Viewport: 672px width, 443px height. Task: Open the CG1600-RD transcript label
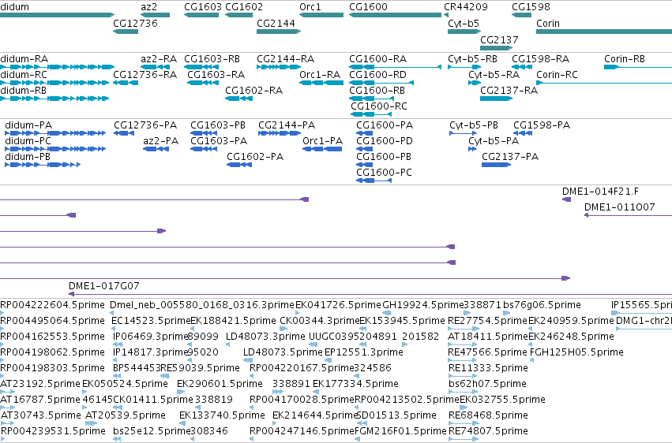tap(377, 75)
